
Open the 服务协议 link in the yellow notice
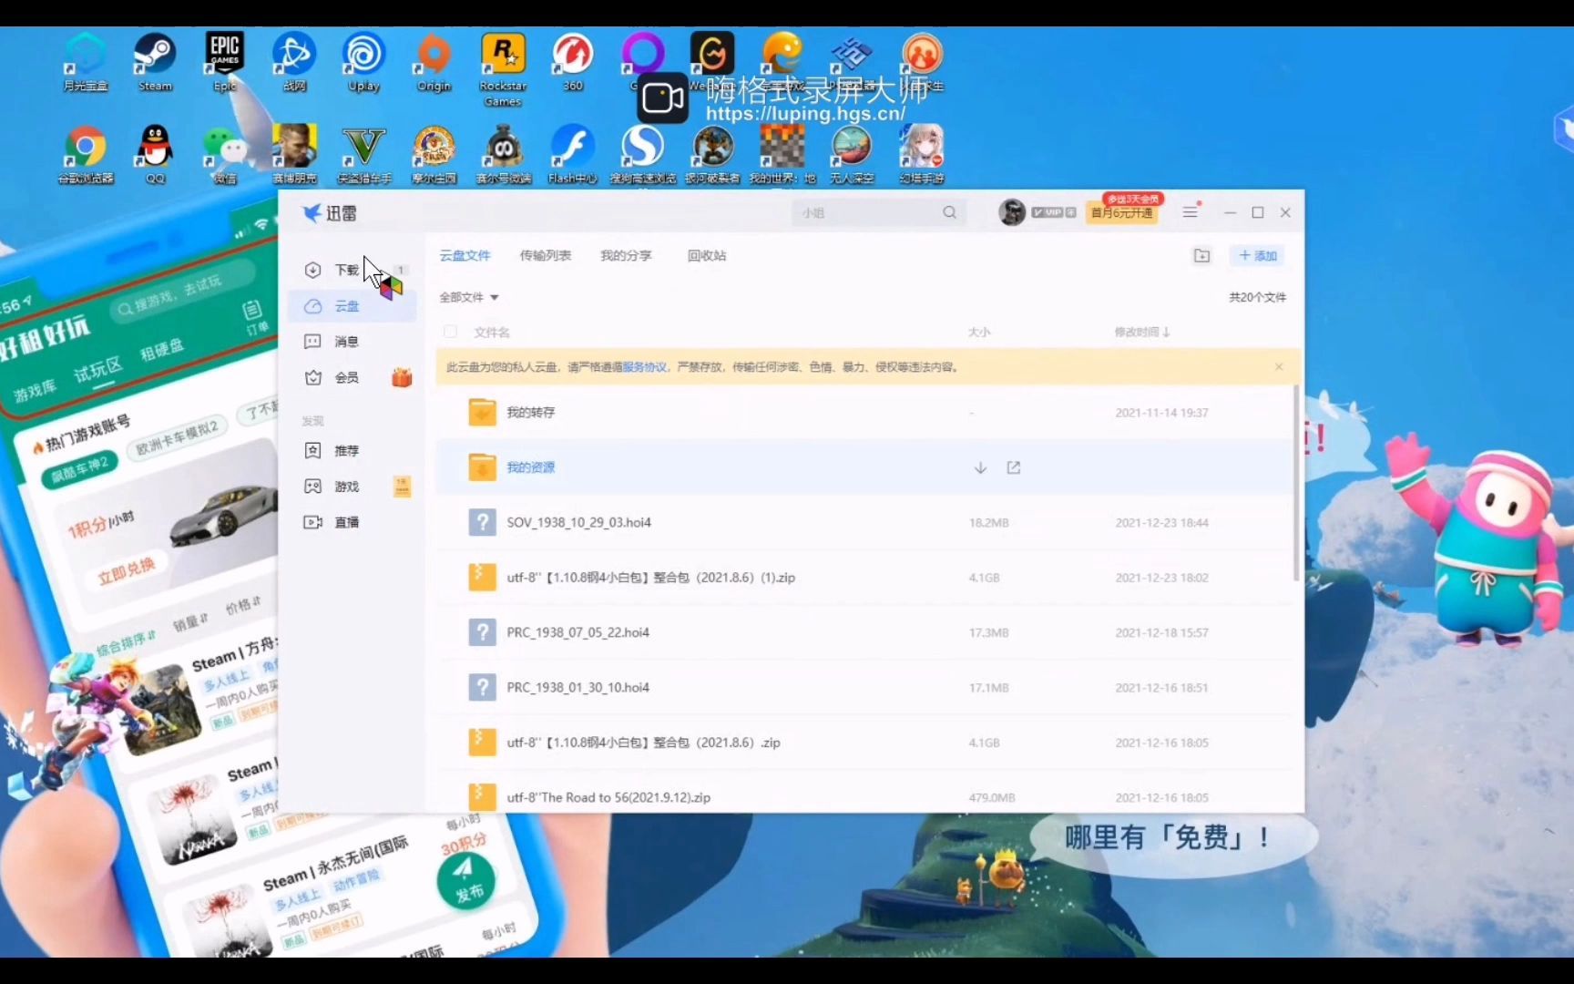[645, 367]
